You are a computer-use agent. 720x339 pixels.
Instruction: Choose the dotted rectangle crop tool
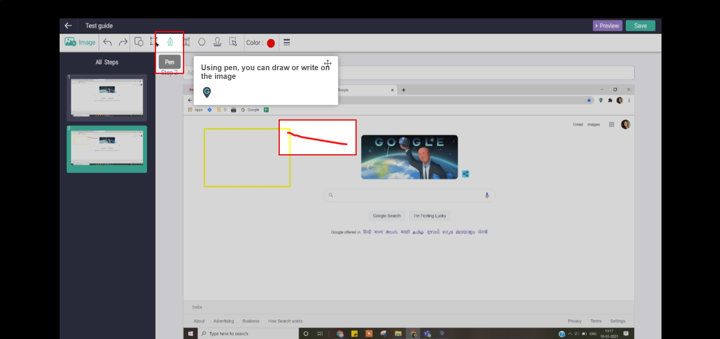pyautogui.click(x=154, y=42)
